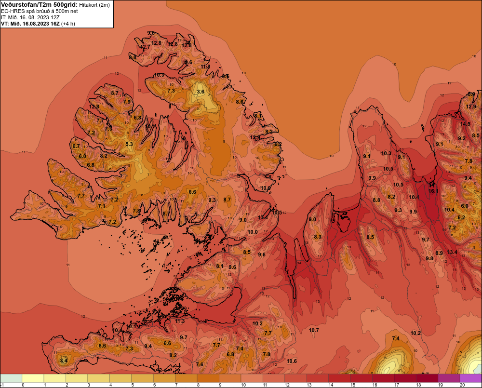Viewport: 482px width, 388px height.
Task: Select the legend swatch between 6 and 7
Action: [164, 378]
